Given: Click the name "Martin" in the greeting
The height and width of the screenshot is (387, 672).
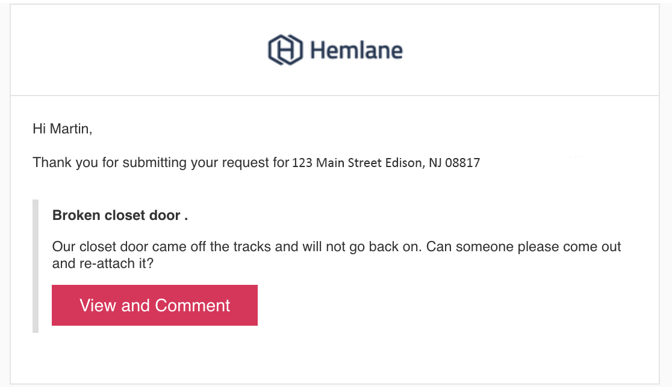Looking at the screenshot, I should (71, 129).
